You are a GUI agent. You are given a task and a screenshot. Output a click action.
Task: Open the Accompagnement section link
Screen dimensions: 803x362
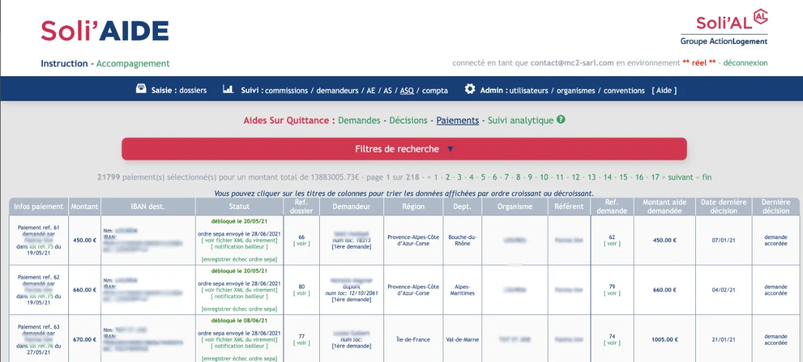pos(133,64)
